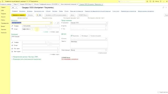Expand the Взаиморасчеты section
Image resolution: width=168 pixels, height=94 pixels.
pyautogui.click(x=27, y=59)
